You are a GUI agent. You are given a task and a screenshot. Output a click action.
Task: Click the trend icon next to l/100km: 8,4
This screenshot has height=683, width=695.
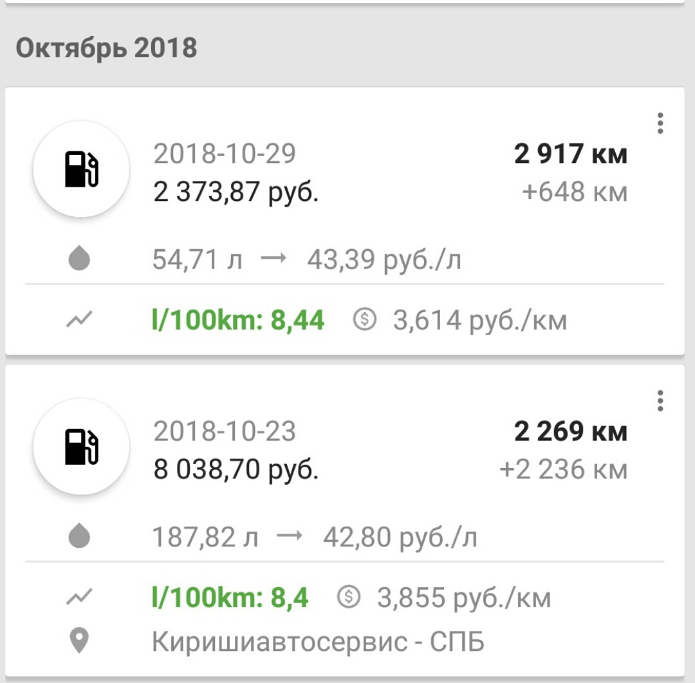click(79, 597)
